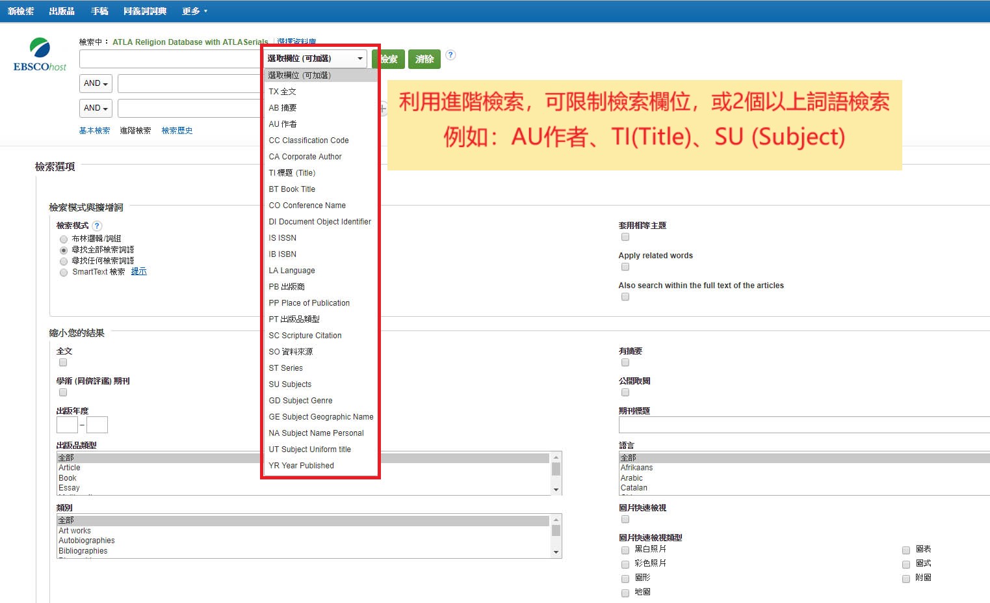
Task: Open the 進階檢索 link
Action: [135, 131]
